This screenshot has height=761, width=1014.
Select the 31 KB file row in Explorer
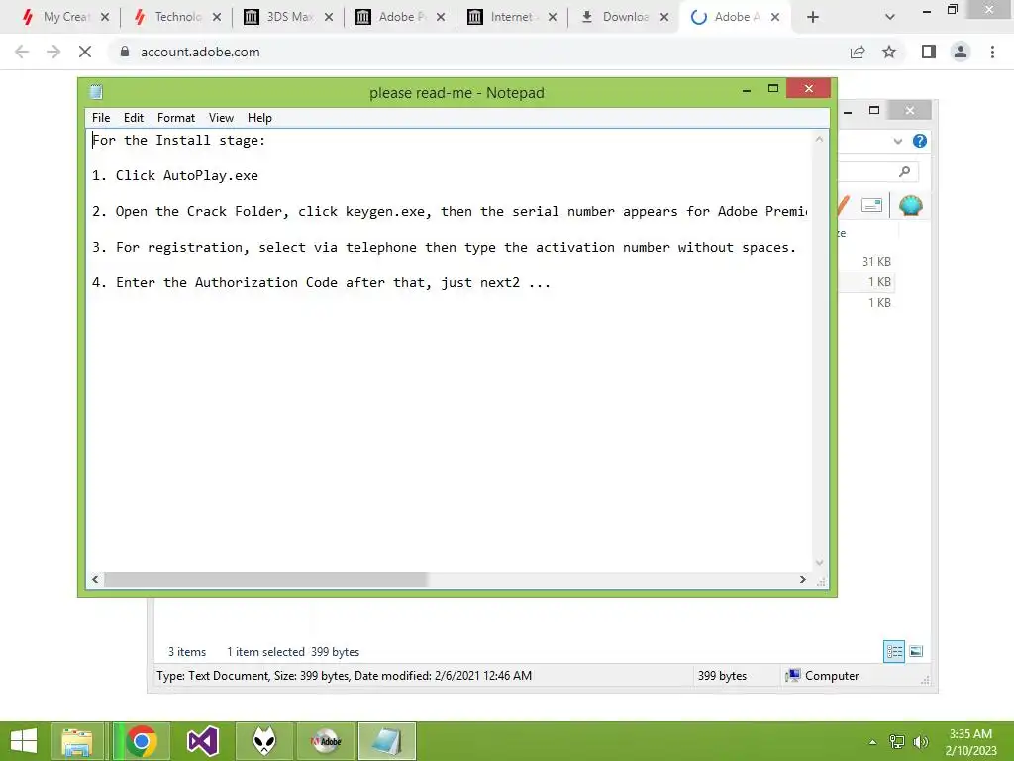tap(866, 262)
